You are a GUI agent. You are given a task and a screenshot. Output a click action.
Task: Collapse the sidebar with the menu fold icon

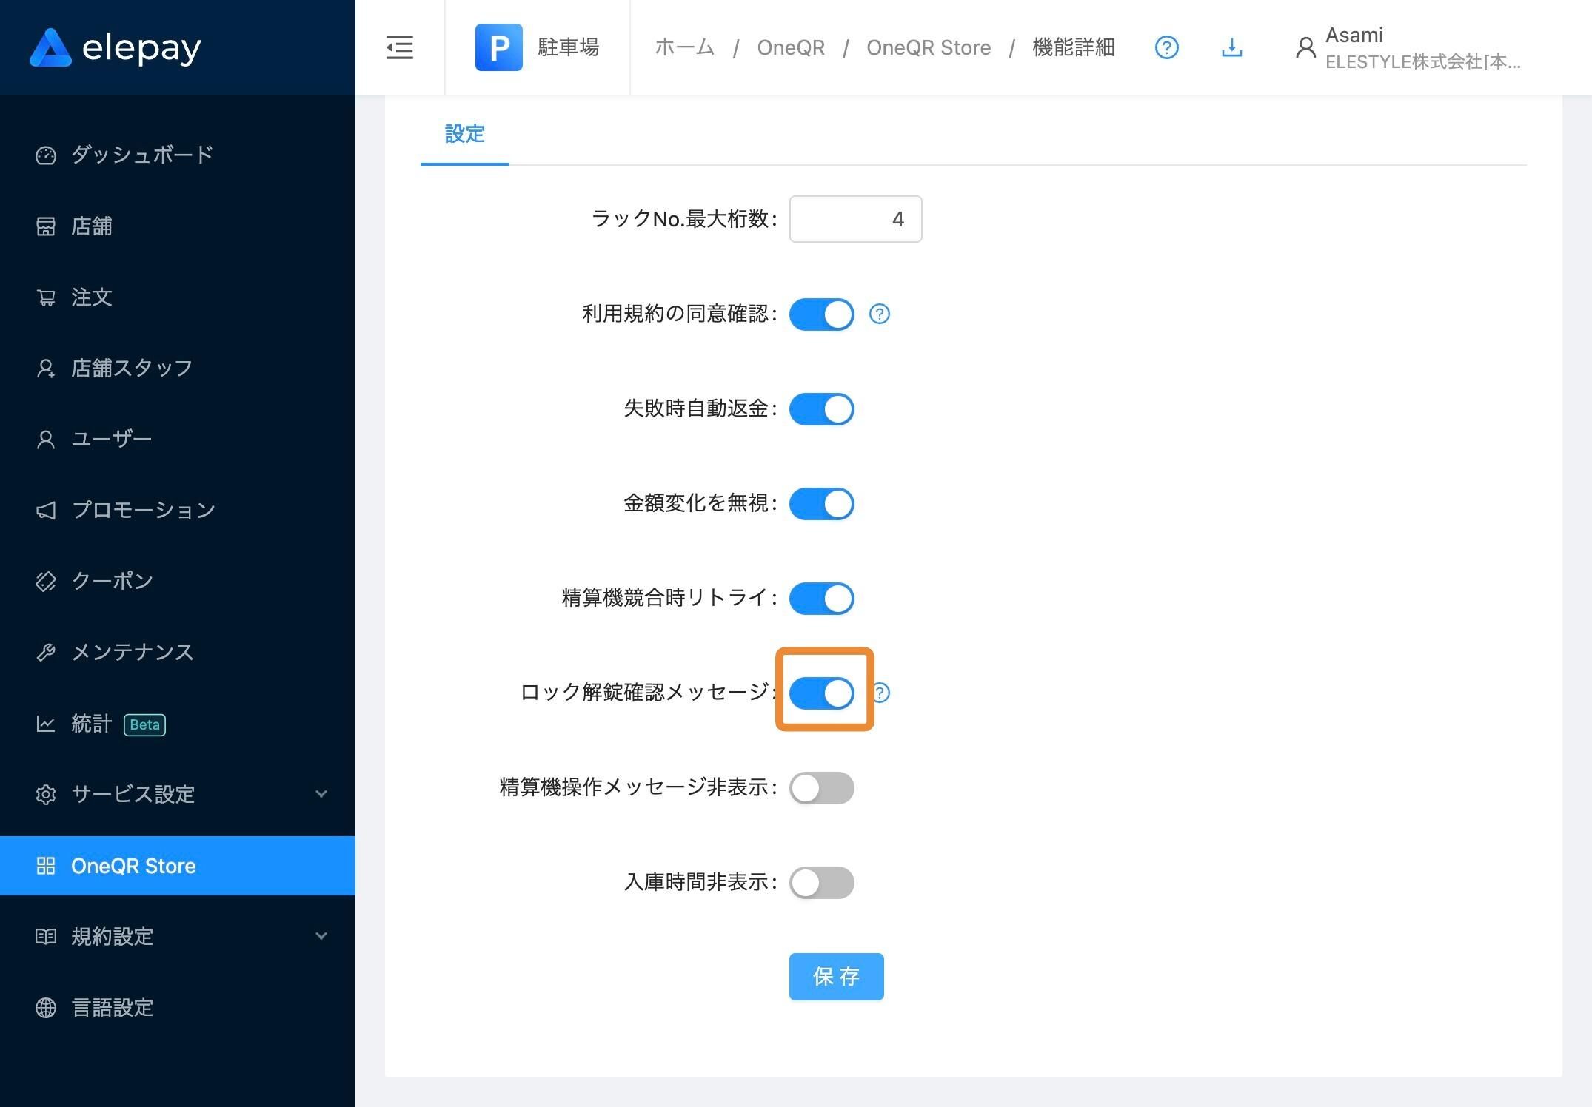click(400, 47)
